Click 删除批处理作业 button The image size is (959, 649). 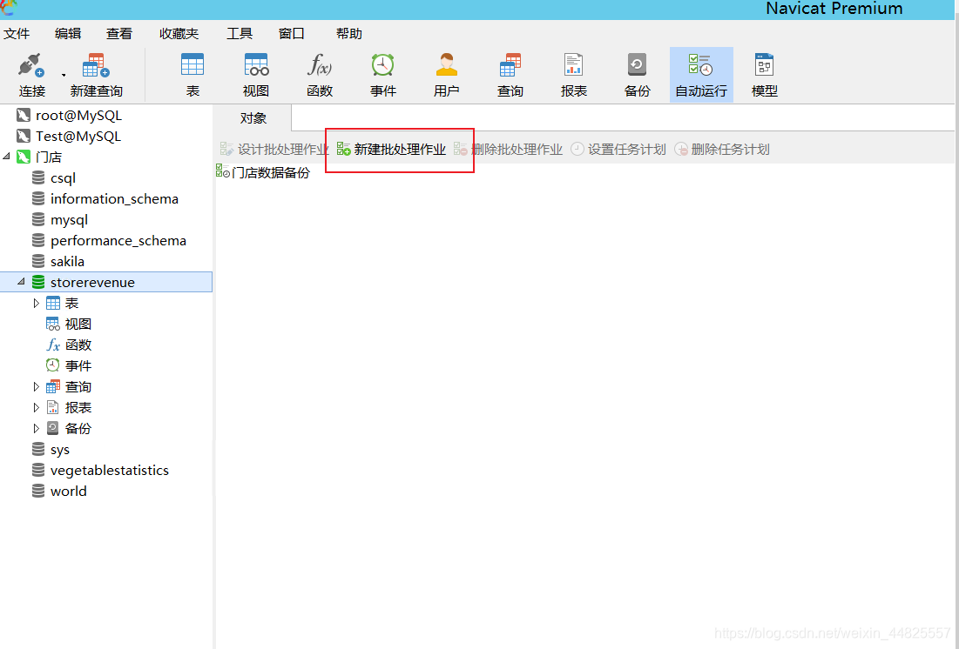509,149
